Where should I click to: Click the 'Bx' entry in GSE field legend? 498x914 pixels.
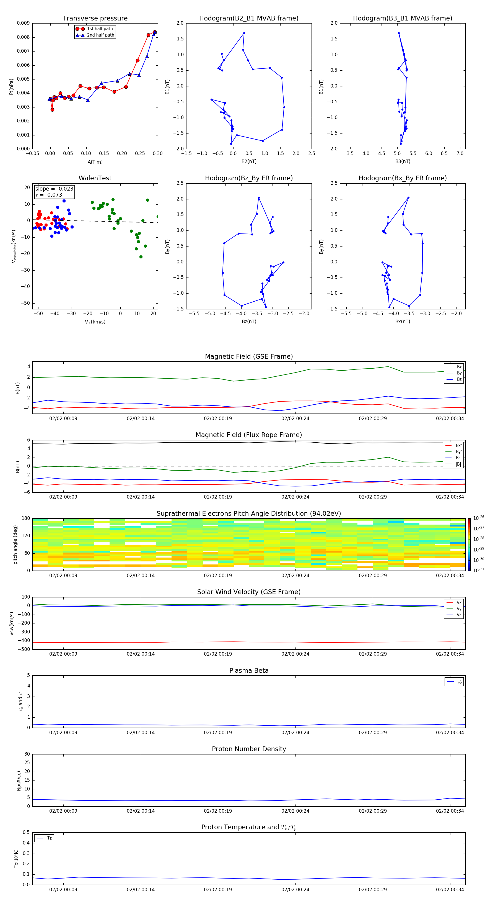(x=454, y=367)
